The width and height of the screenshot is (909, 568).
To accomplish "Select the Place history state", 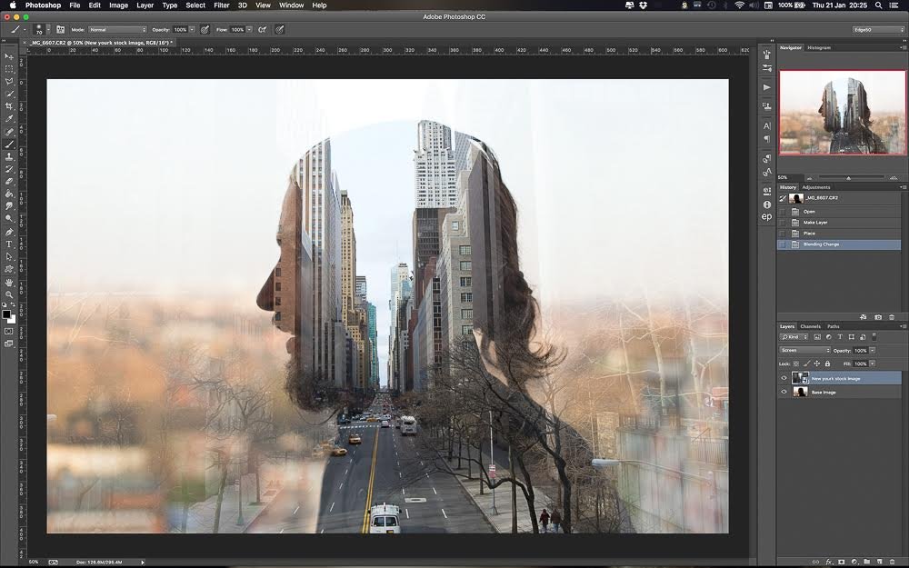I will click(x=809, y=234).
